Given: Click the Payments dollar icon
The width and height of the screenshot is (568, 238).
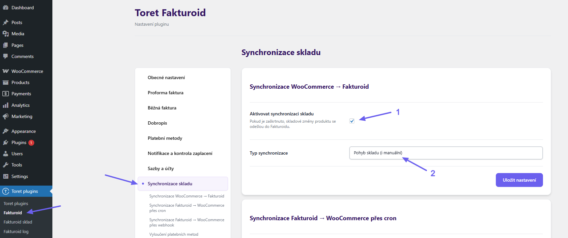Looking at the screenshot, I should [x=6, y=94].
